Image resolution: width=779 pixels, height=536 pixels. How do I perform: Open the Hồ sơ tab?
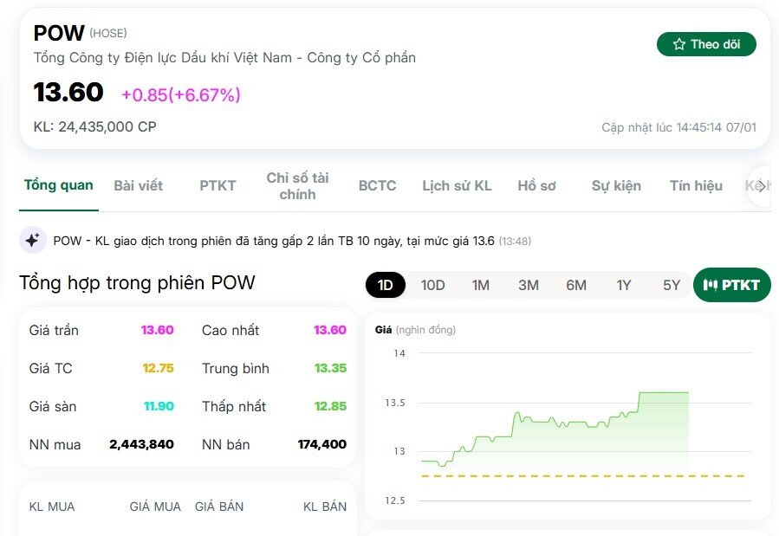coord(538,185)
